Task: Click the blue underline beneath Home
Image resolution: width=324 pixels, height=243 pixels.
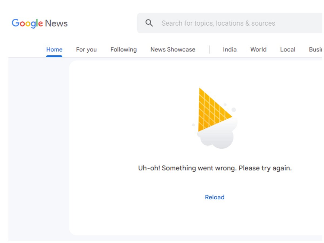Action: point(54,56)
